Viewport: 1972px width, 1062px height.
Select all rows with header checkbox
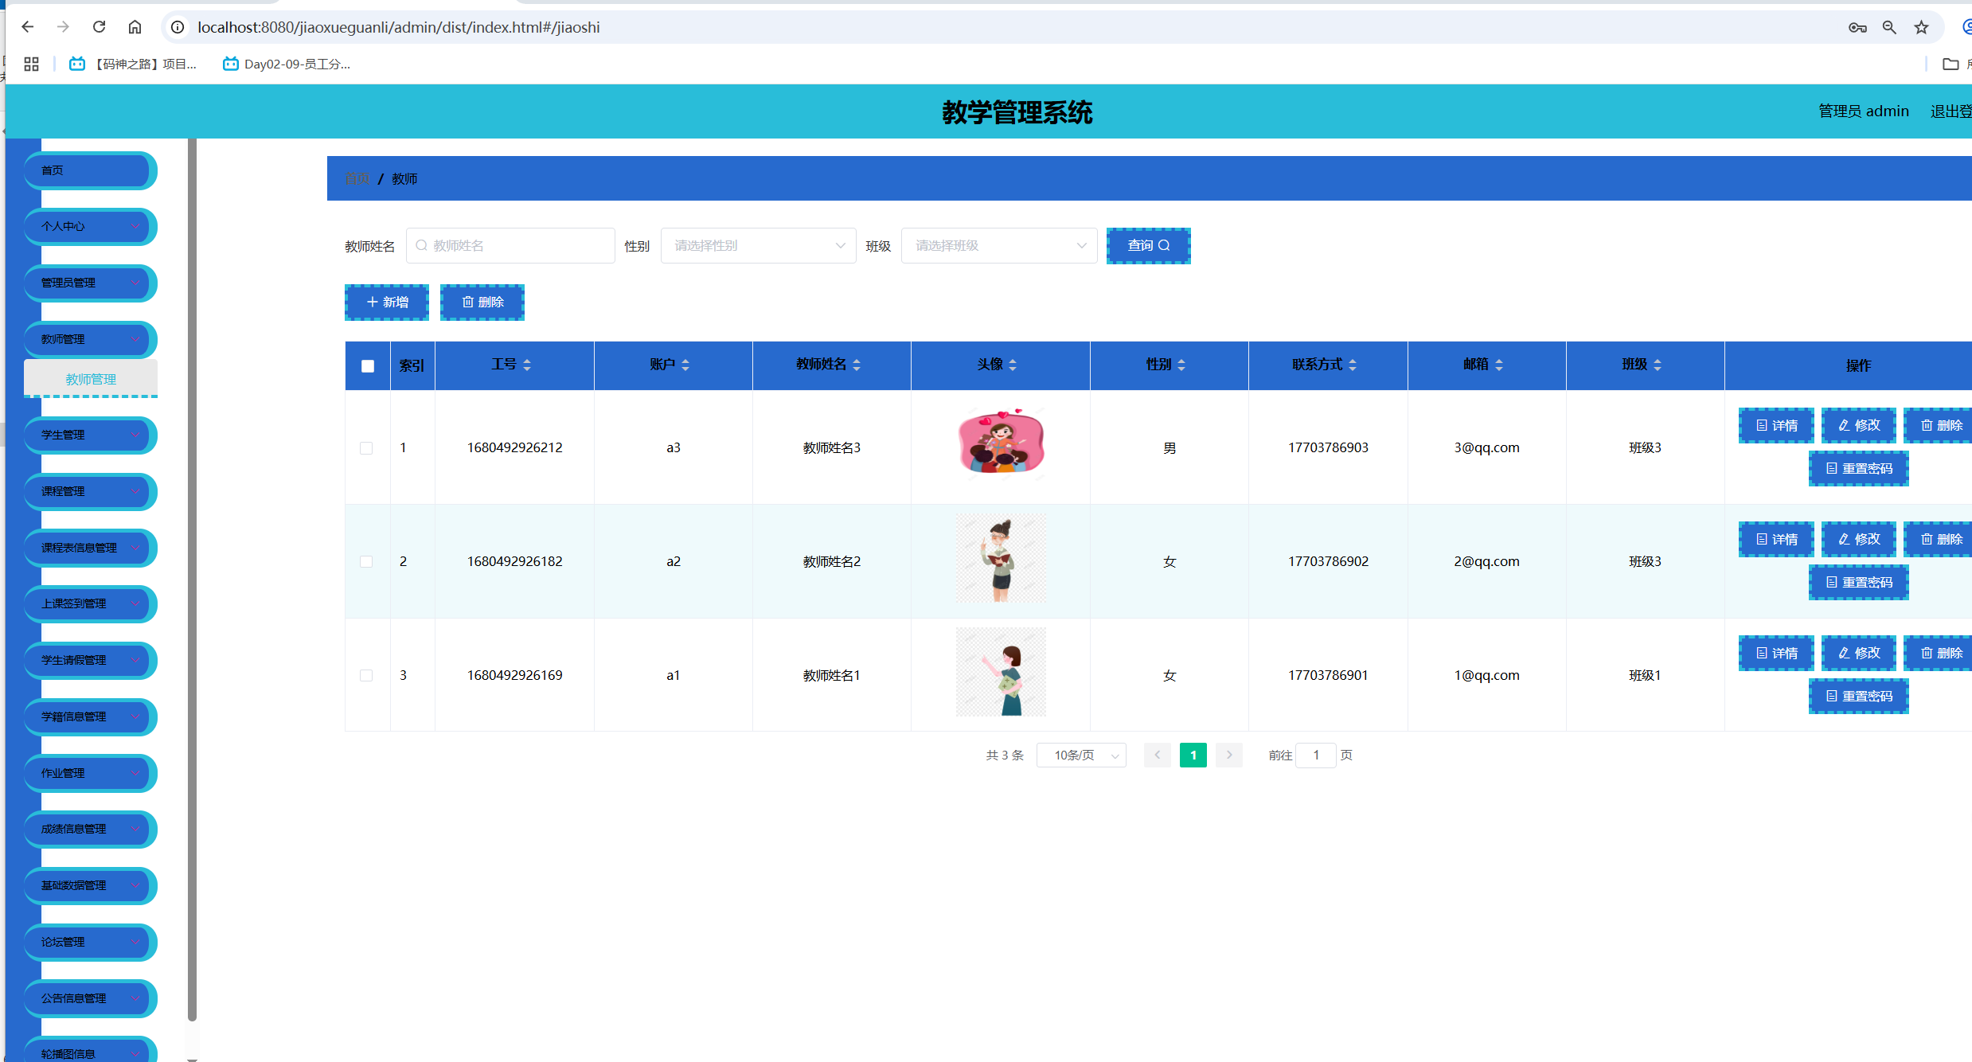[368, 366]
